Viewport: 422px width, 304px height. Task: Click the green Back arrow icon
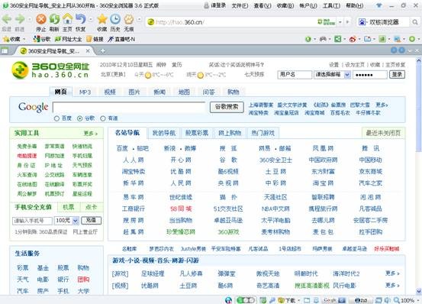coord(6,19)
